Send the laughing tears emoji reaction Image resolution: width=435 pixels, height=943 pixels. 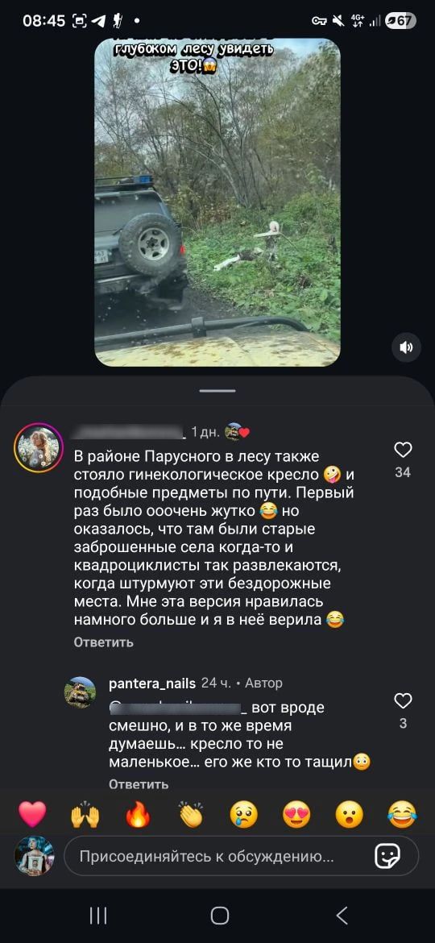403,814
